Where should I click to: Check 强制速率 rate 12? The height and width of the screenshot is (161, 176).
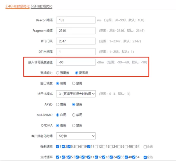click(96, 147)
